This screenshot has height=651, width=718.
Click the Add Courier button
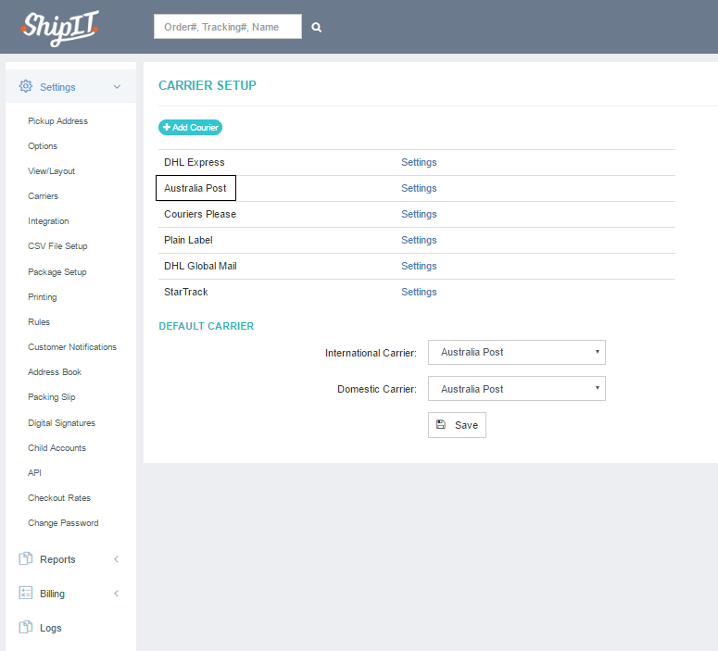click(191, 127)
